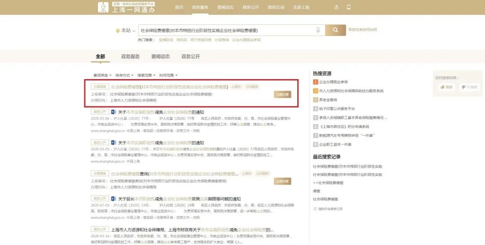The width and height of the screenshot is (485, 245).
Task: Click the accessibility icon in top bar
Action: pyautogui.click(x=337, y=7)
